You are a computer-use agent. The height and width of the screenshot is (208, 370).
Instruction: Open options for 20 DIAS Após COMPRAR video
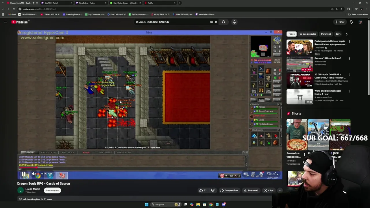[349, 75]
